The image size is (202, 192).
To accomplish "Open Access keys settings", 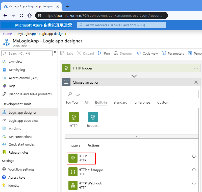I will coord(17,177).
